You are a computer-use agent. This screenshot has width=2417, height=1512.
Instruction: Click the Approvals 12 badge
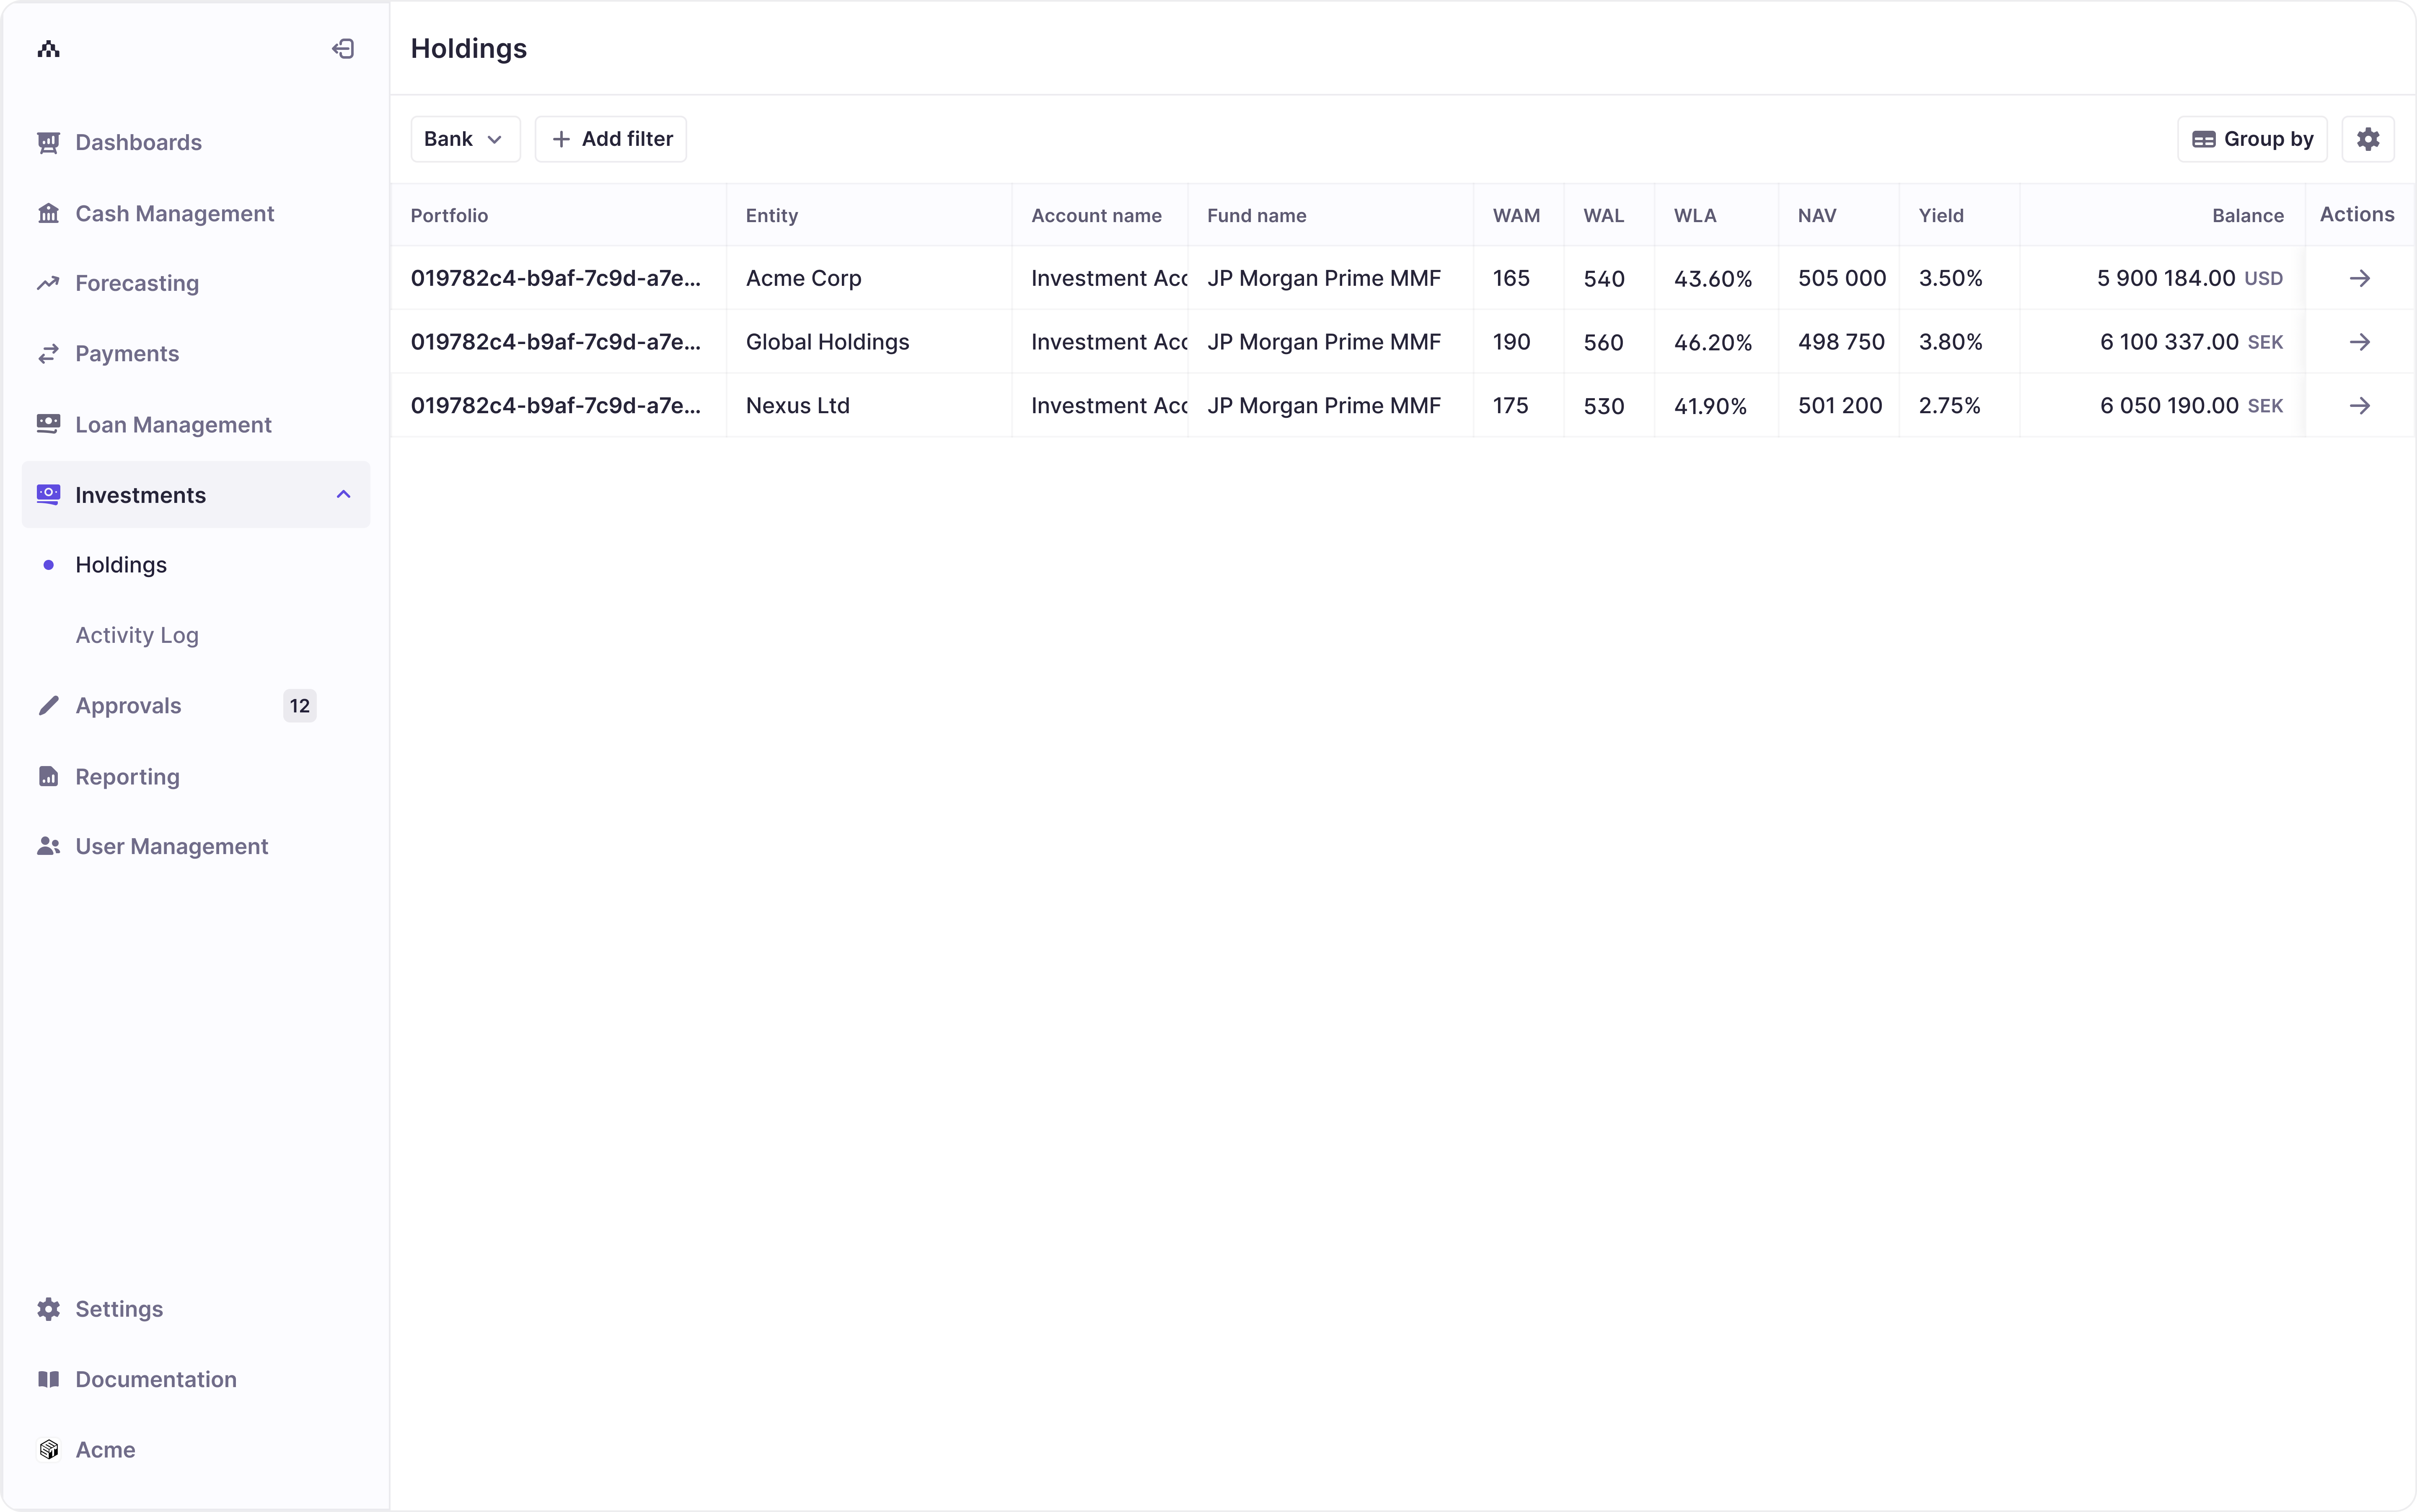(x=300, y=706)
